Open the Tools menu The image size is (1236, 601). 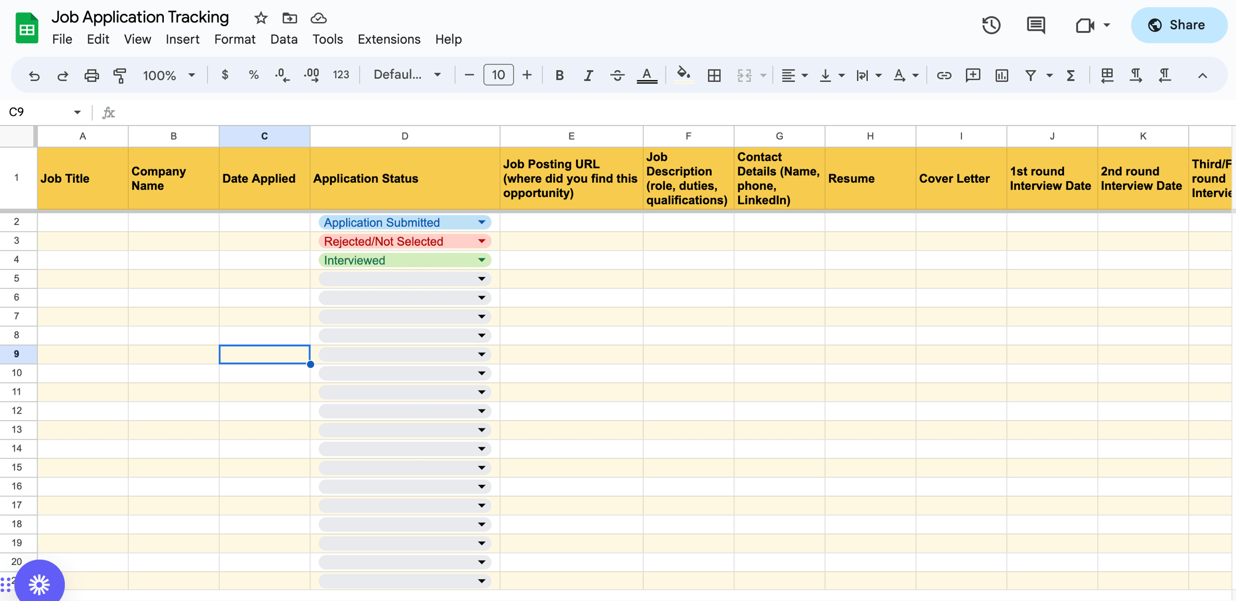328,39
